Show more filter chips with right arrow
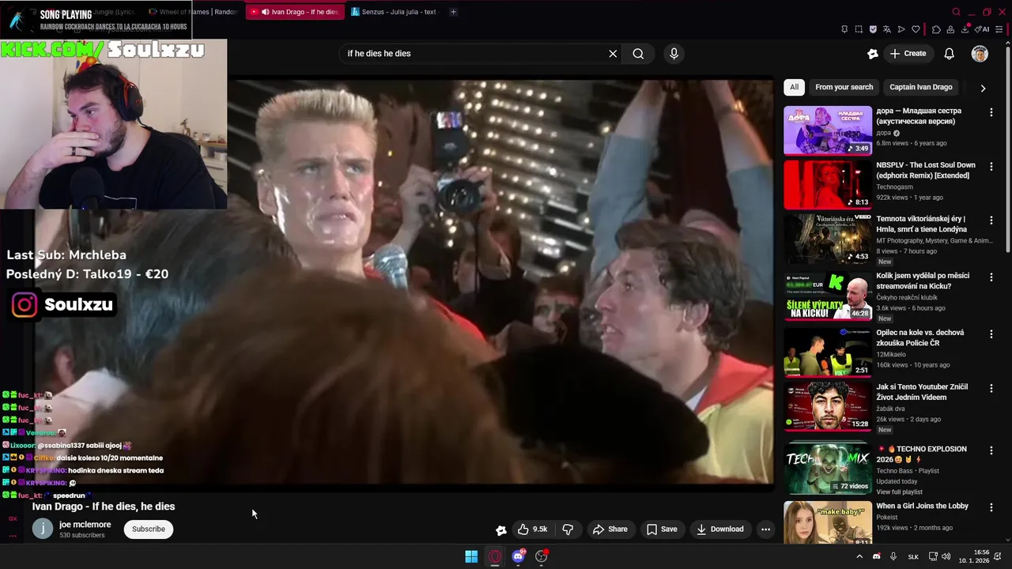Image resolution: width=1012 pixels, height=569 pixels. click(983, 88)
